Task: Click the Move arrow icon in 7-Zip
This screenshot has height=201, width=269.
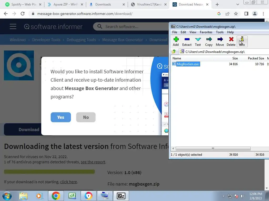Action: pos(220,41)
